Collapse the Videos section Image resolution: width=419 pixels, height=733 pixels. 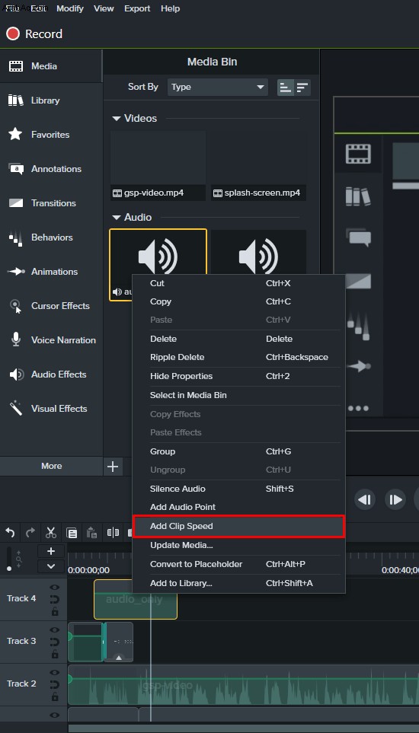[x=117, y=119]
